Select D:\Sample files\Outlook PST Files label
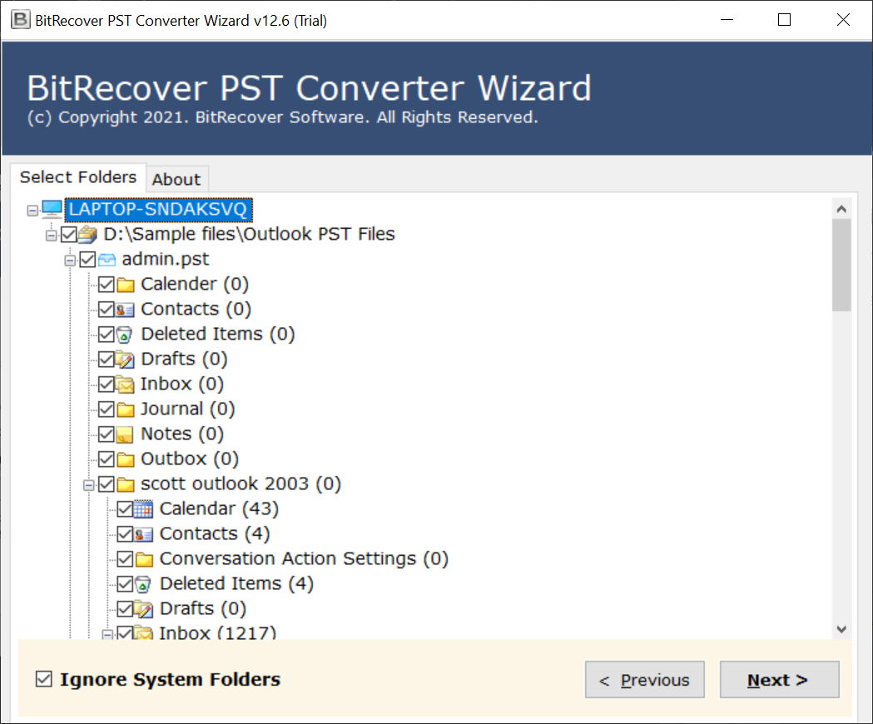Image resolution: width=873 pixels, height=724 pixels. 249,235
